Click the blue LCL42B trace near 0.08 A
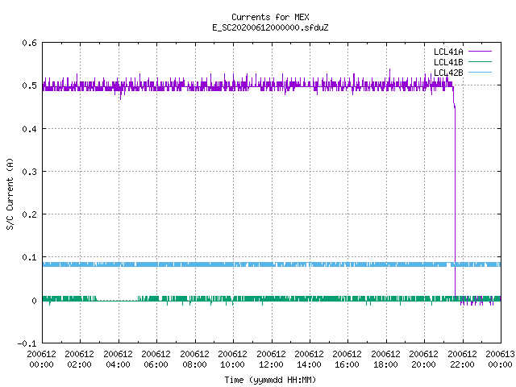Image resolution: width=516 pixels, height=387 pixels. coord(272,264)
